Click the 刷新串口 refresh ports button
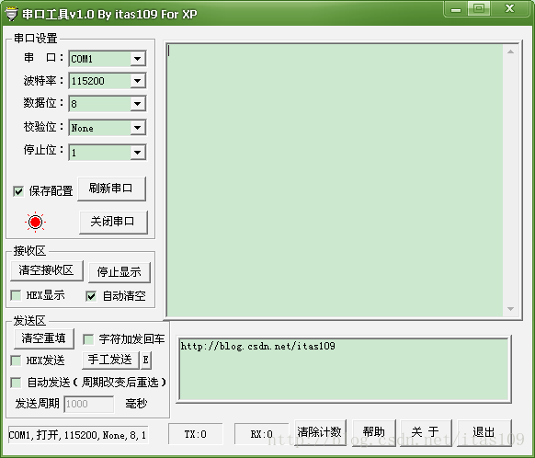The image size is (535, 458). 112,189
